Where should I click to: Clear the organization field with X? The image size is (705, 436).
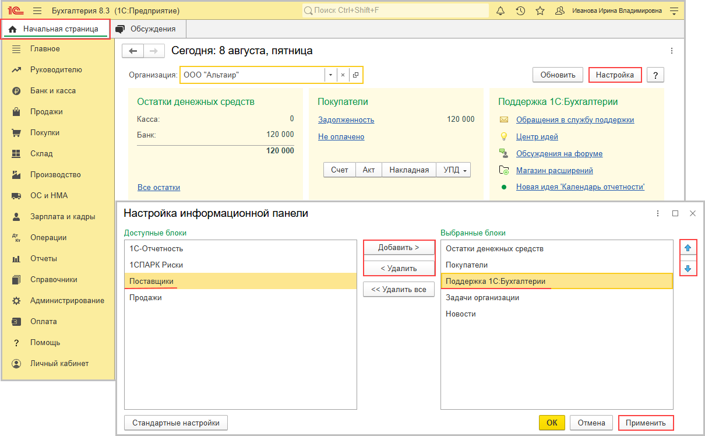[x=343, y=75]
